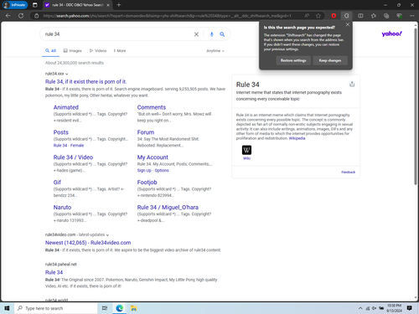This screenshot has height=314, width=419.
Task: Open Windows Start menu
Action: [7, 308]
